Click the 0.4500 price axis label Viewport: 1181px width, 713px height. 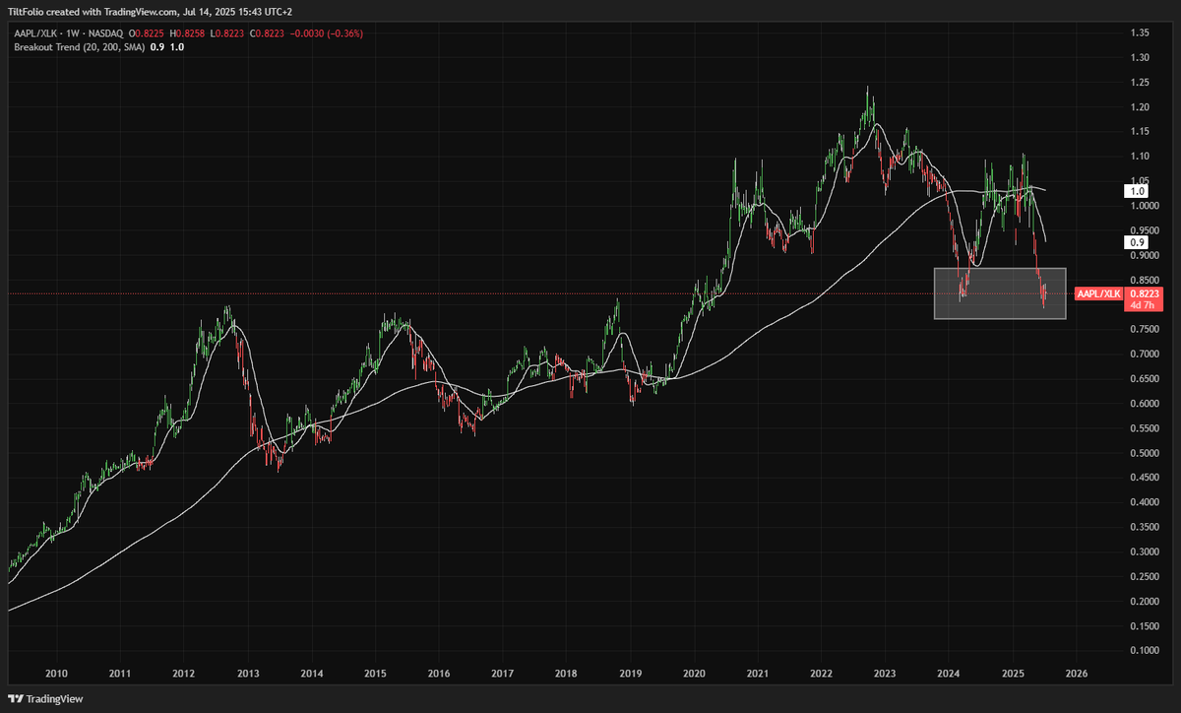1145,478
